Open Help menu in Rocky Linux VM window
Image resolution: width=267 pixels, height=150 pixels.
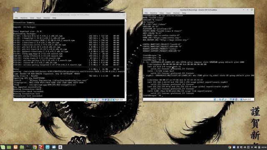tap(54, 18)
